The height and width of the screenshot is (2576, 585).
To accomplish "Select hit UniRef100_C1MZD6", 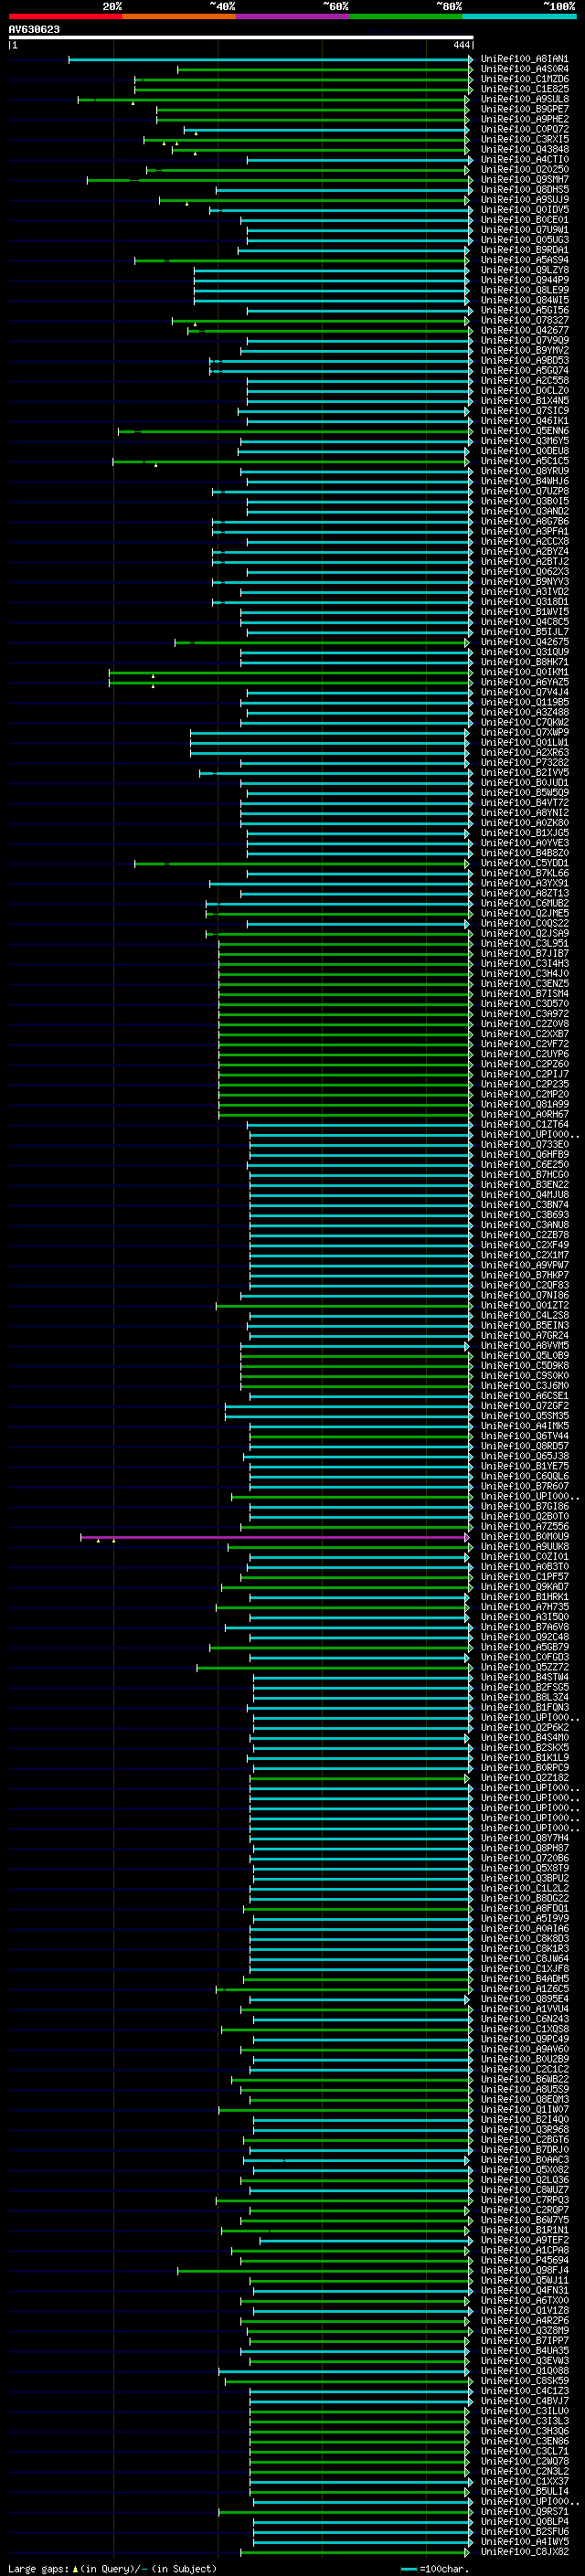I will tap(524, 79).
